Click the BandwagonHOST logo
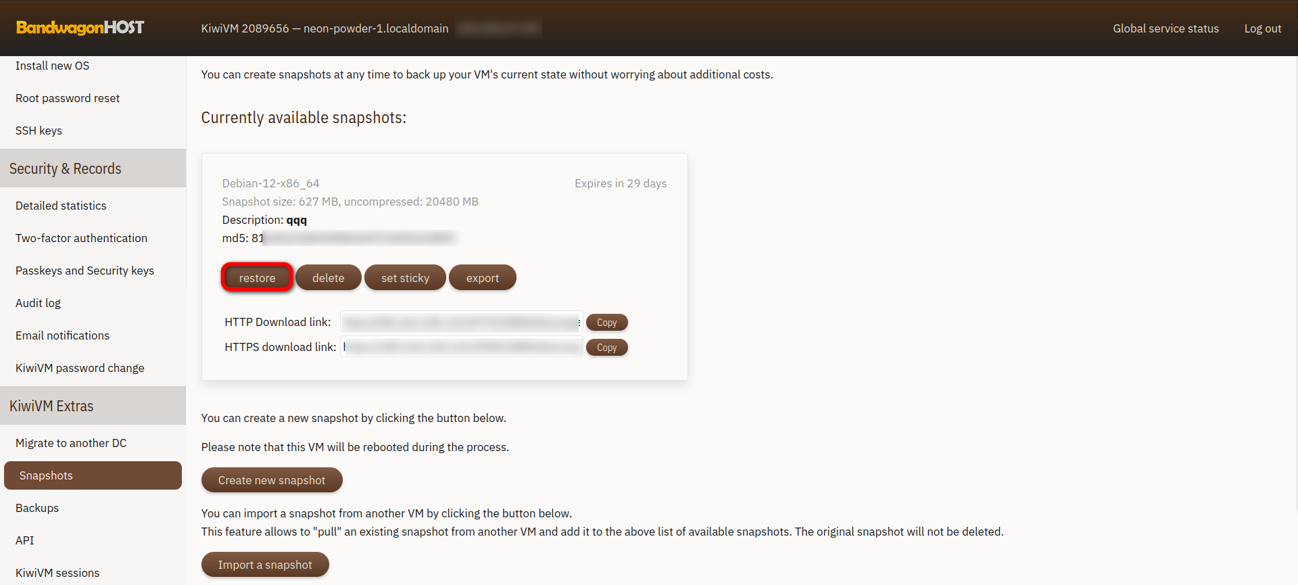The width and height of the screenshot is (1298, 585). click(80, 28)
